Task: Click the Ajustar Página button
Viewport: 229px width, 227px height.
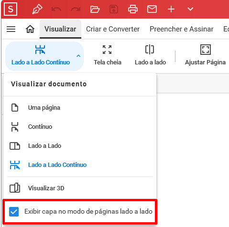Action: pos(205,55)
